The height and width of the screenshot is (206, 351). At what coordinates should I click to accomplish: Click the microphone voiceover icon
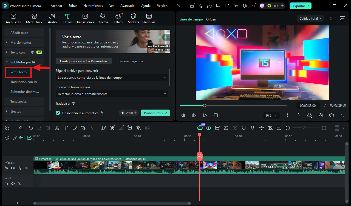[253, 128]
